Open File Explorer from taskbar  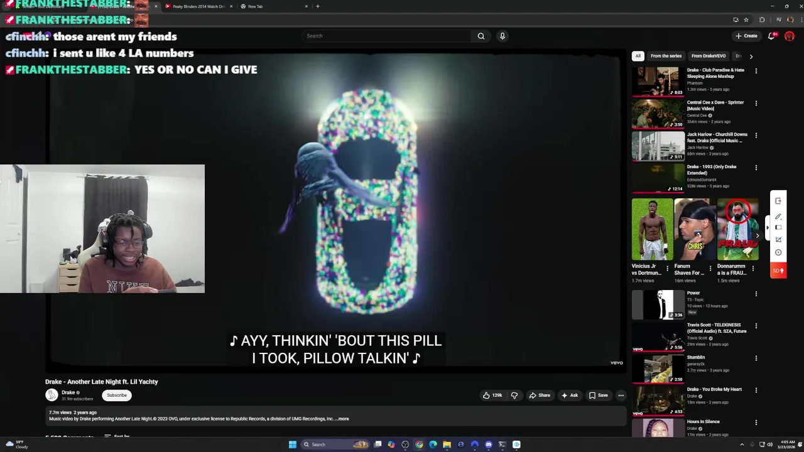coord(447,444)
